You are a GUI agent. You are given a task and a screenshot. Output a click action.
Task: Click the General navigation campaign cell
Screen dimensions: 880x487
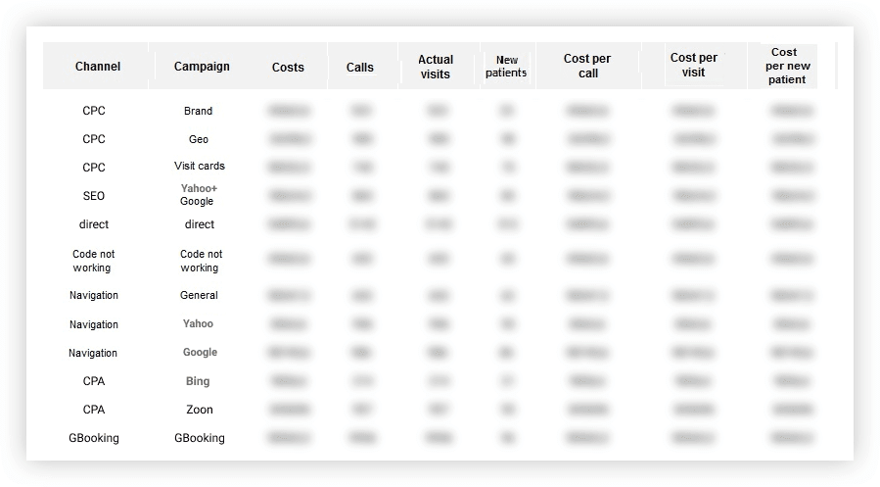(199, 295)
